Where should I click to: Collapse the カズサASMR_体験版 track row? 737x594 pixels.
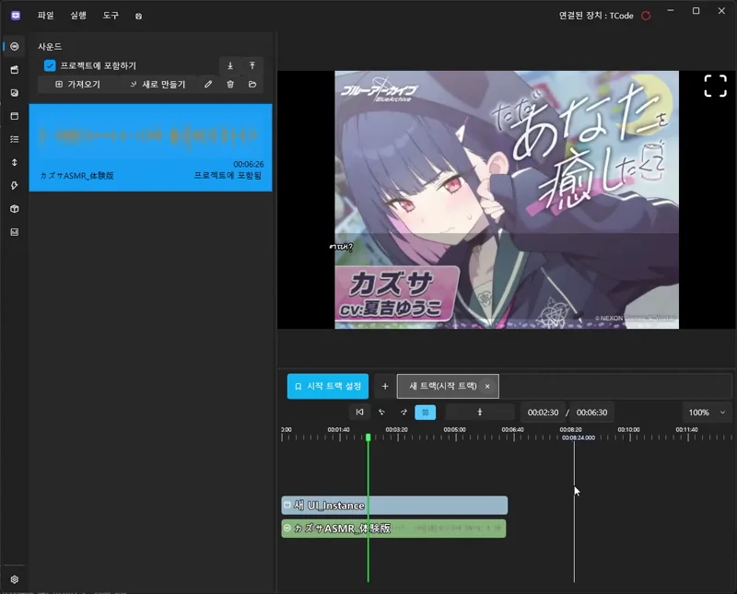point(286,528)
